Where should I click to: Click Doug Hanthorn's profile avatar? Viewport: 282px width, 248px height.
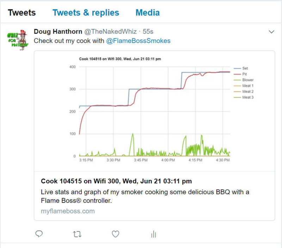17,40
